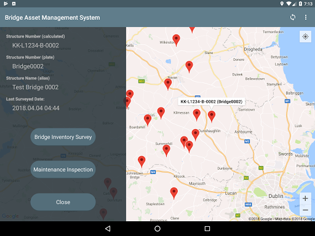Select bridge pin above Staplestown
315x236 pixels.
tap(173, 193)
